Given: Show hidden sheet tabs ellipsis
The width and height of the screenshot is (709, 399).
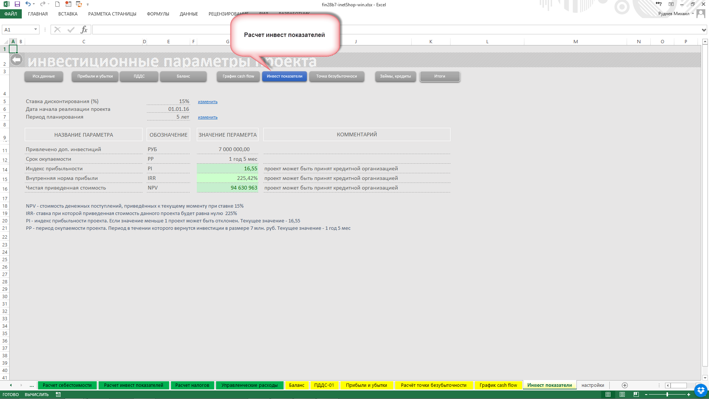Looking at the screenshot, I should (x=32, y=385).
